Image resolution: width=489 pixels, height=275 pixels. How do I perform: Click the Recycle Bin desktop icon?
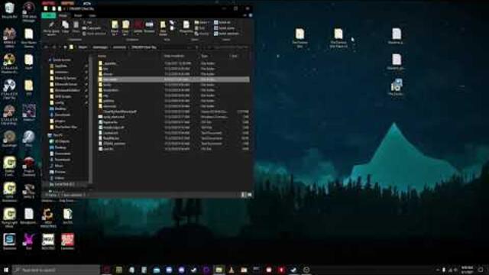[x=9, y=10]
